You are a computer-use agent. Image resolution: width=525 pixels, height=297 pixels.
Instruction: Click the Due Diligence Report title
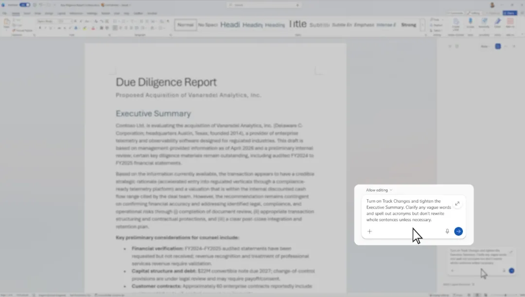[166, 82]
